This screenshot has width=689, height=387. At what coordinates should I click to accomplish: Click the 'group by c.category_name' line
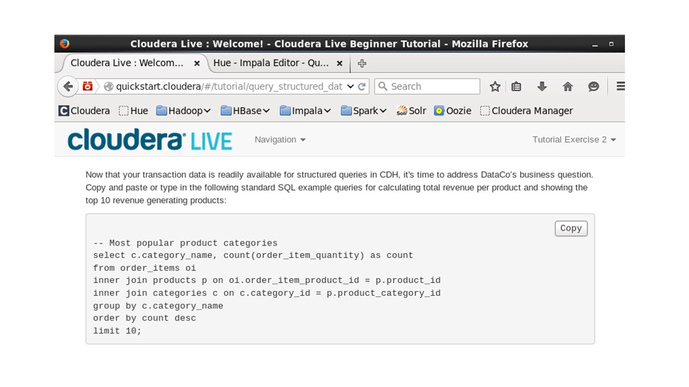click(x=158, y=306)
